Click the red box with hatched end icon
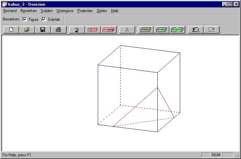This screenshot has width=241, height=159. (109, 30)
